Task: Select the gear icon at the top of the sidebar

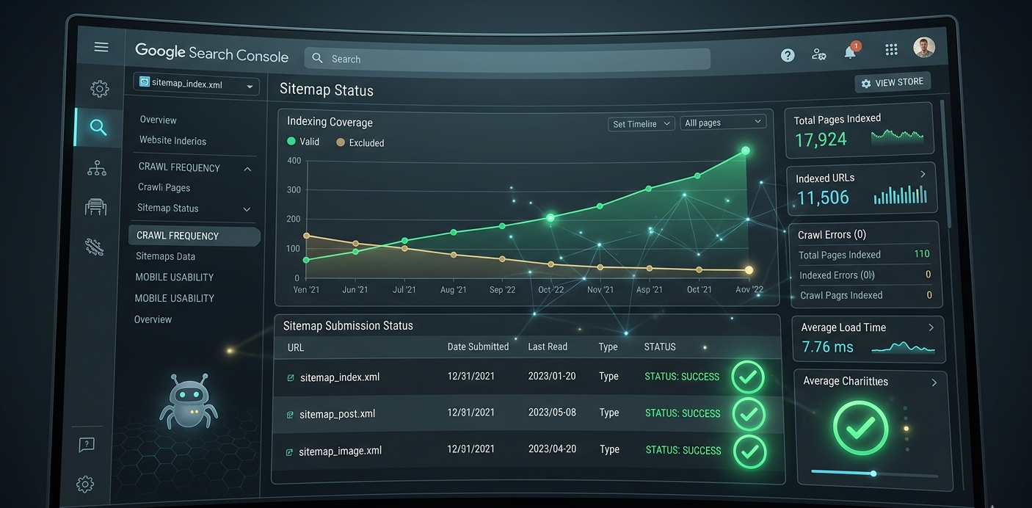Action: tap(100, 89)
